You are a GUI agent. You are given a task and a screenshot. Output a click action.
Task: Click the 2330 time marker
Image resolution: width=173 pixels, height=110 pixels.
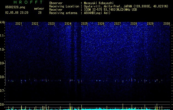(167, 24)
